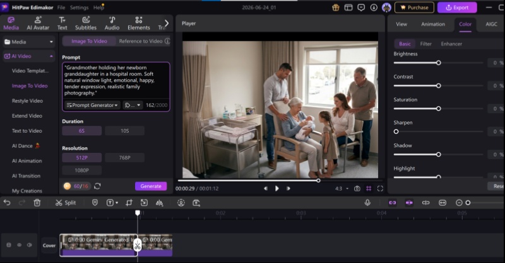This screenshot has height=263, width=505.
Task: Split the clip at playhead
Action: tap(66, 203)
